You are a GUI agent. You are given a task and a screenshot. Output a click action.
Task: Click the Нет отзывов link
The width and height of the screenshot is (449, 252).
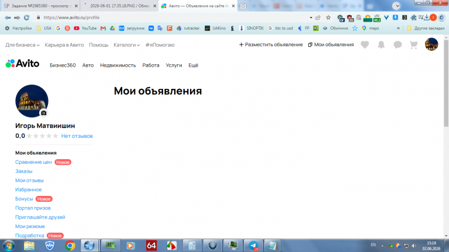click(x=77, y=136)
